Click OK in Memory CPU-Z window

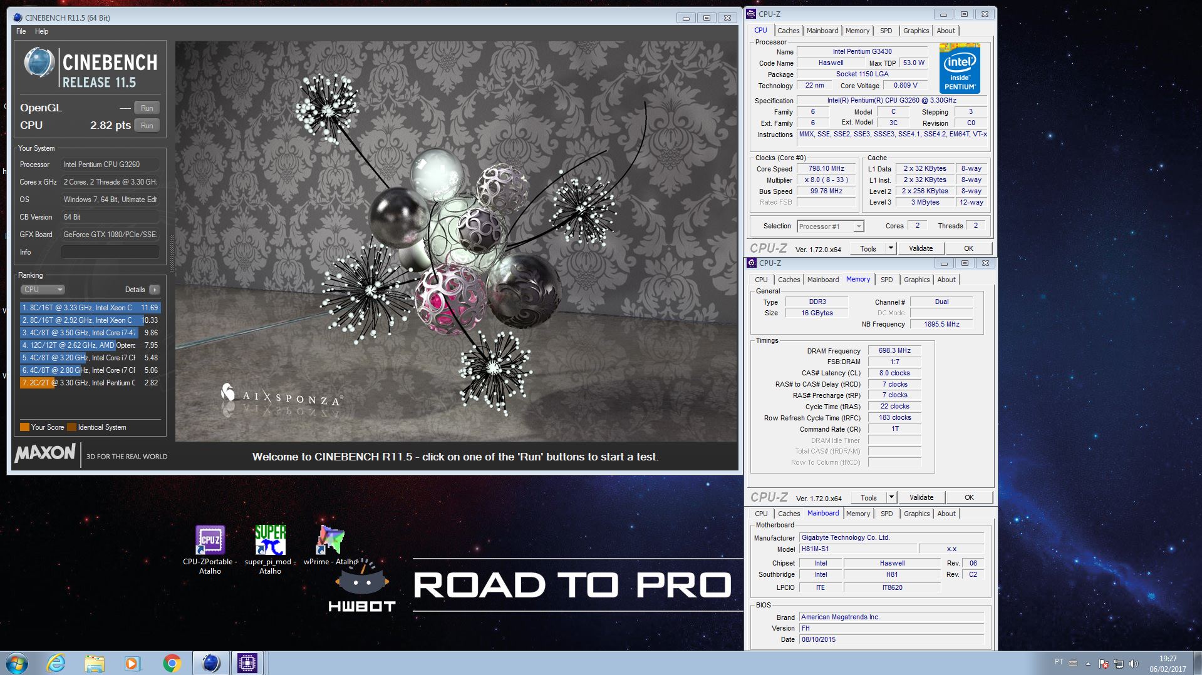pos(969,497)
